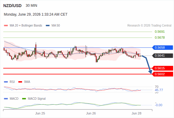This screenshot has width=174, height=118.
Task: Click the MA 50 legend swatch
Action: [x=48, y=26]
